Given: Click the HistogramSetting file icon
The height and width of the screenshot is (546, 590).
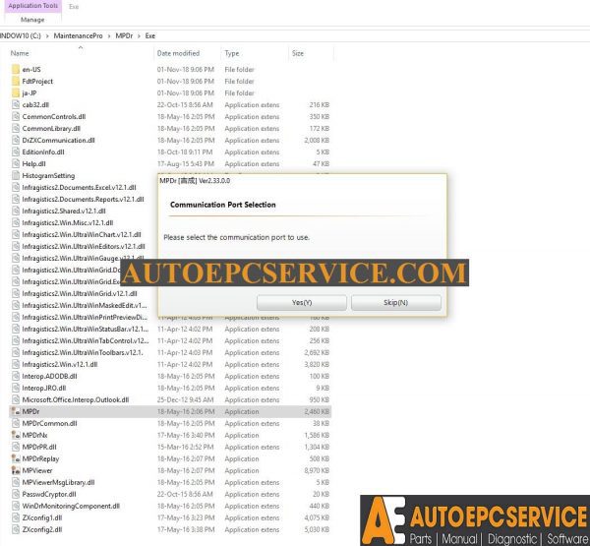Looking at the screenshot, I should pyautogui.click(x=16, y=175).
